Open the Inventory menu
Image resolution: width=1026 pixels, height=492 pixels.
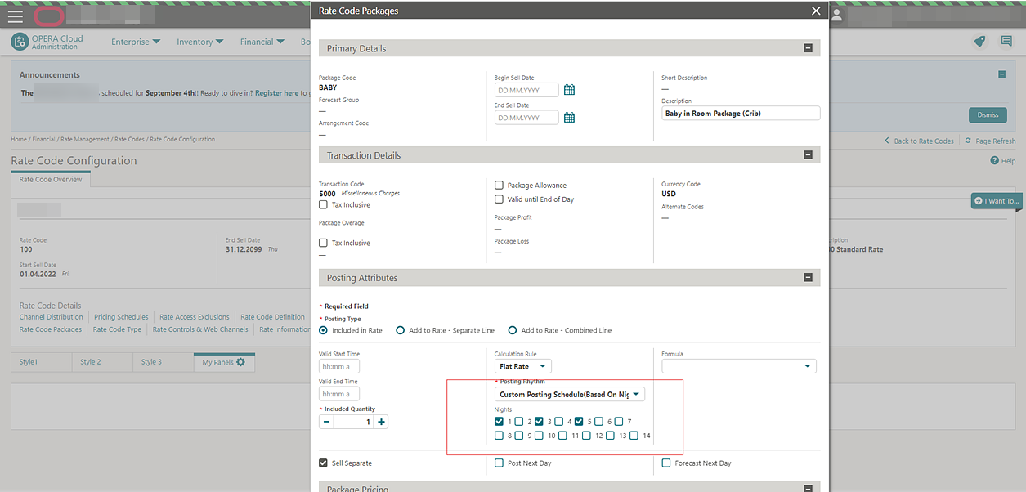tap(195, 42)
